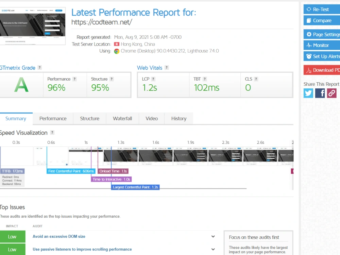Open the Video tab
Image resolution: width=340 pixels, height=255 pixels.
coord(152,119)
